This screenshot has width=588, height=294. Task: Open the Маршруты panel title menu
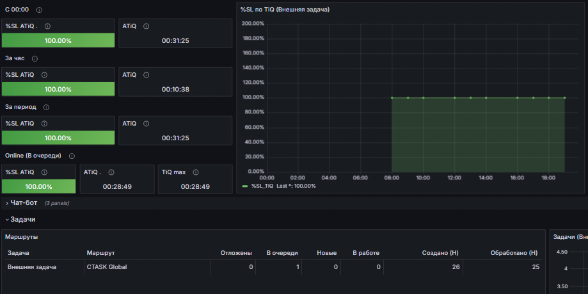point(21,237)
